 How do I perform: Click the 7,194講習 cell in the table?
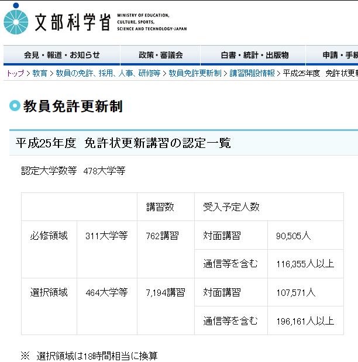pyautogui.click(x=166, y=292)
